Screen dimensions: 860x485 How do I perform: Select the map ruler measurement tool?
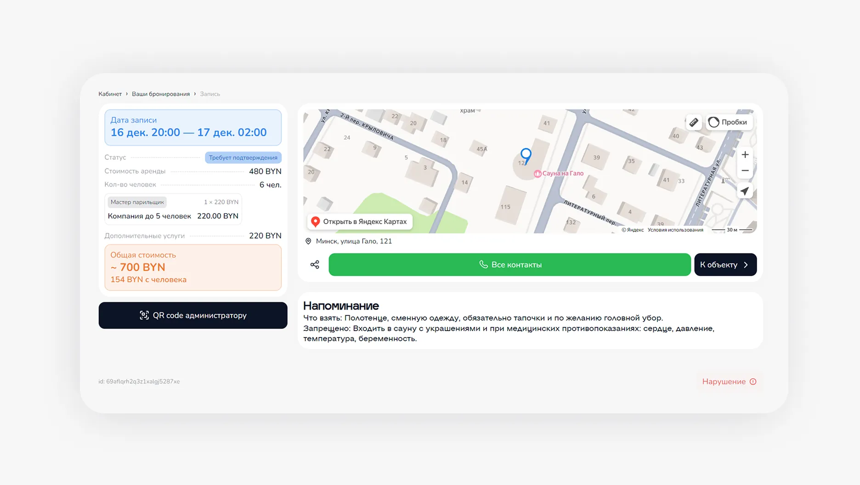tap(694, 122)
